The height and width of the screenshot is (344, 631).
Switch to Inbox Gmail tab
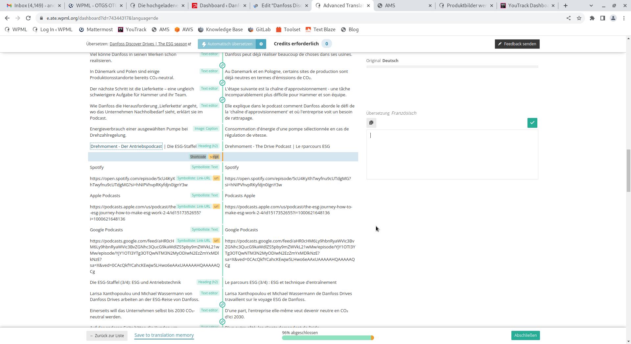point(34,6)
